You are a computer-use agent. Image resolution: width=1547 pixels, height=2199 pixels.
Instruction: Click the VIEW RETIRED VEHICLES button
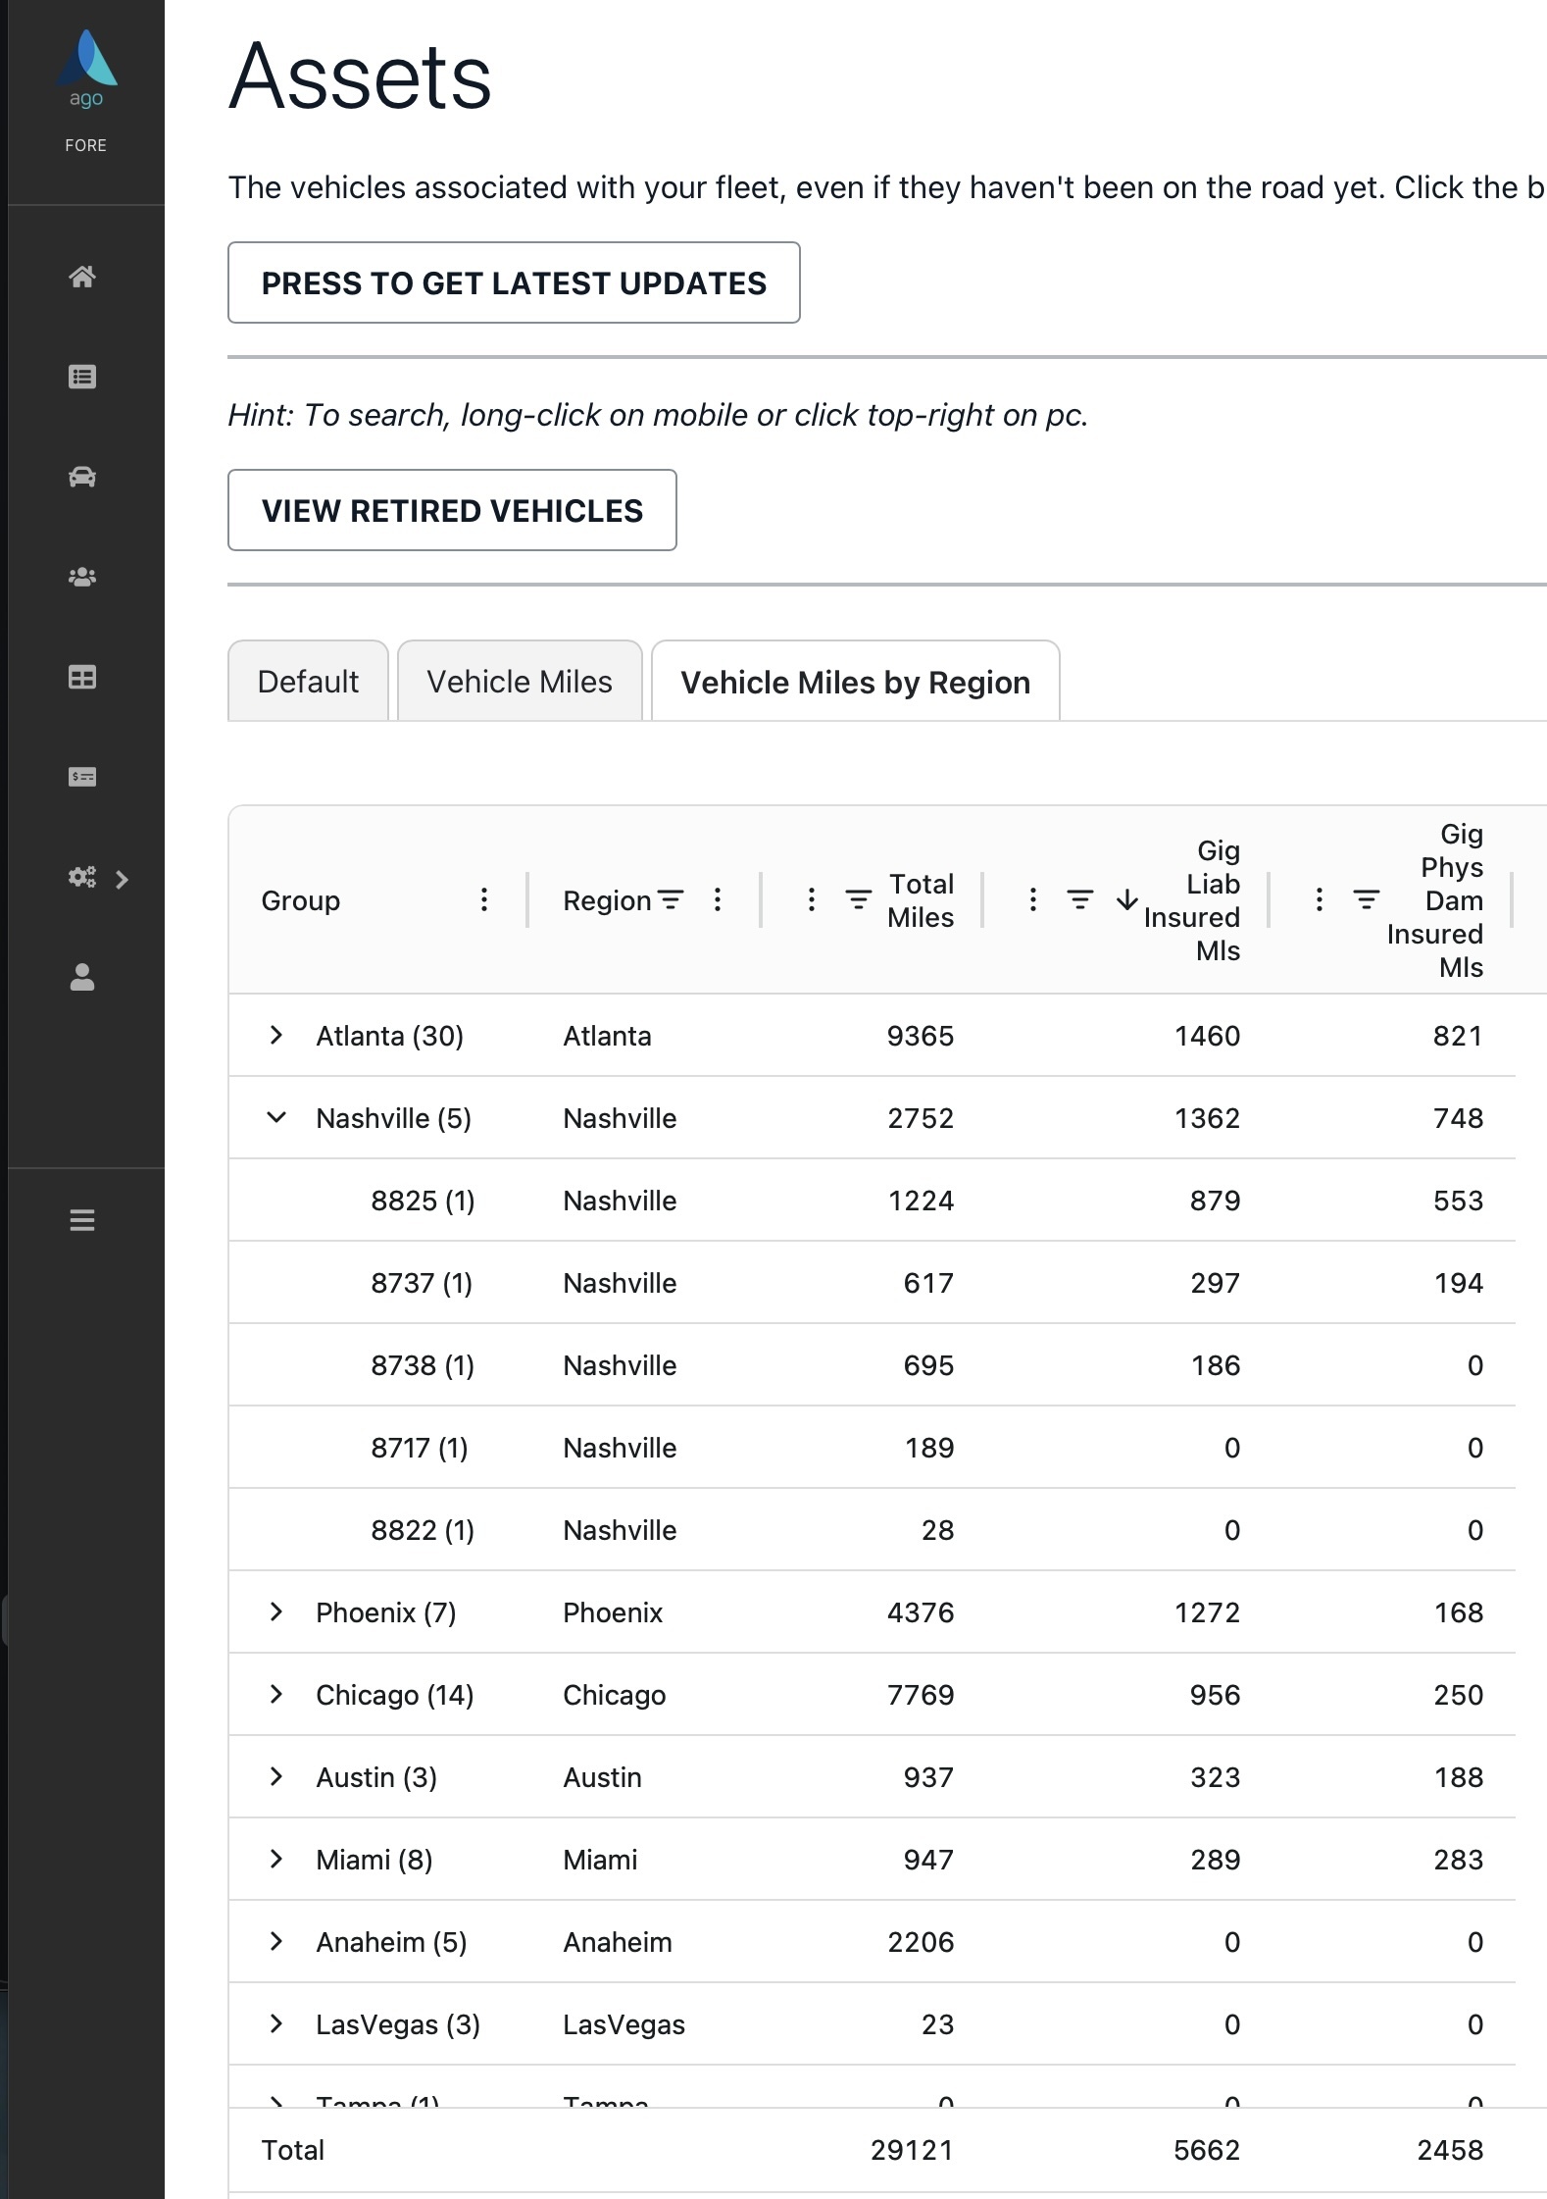pos(452,510)
